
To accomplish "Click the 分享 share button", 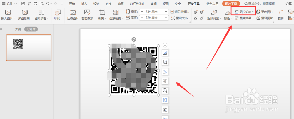I will [289, 4].
